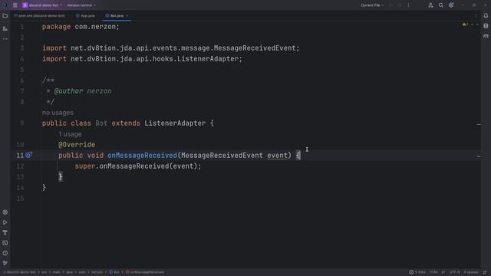Click 'src' in breadcrumb bar
491x276 pixels.
click(x=44, y=272)
